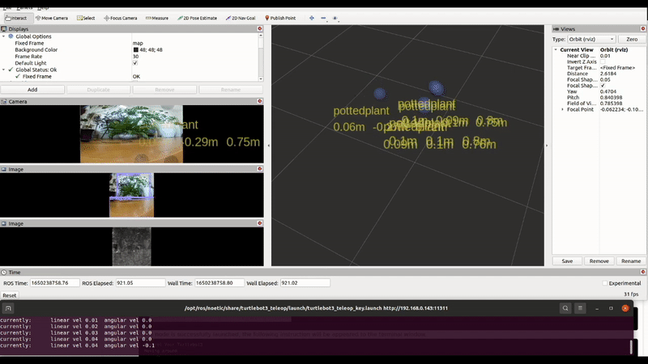Select the Interact tool
The image size is (648, 364).
(x=16, y=18)
